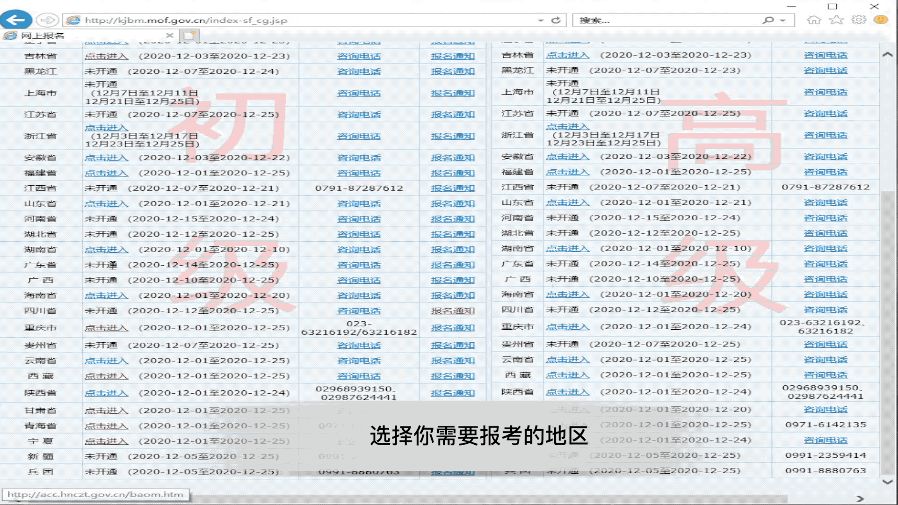Click the Home icon

pos(814,20)
